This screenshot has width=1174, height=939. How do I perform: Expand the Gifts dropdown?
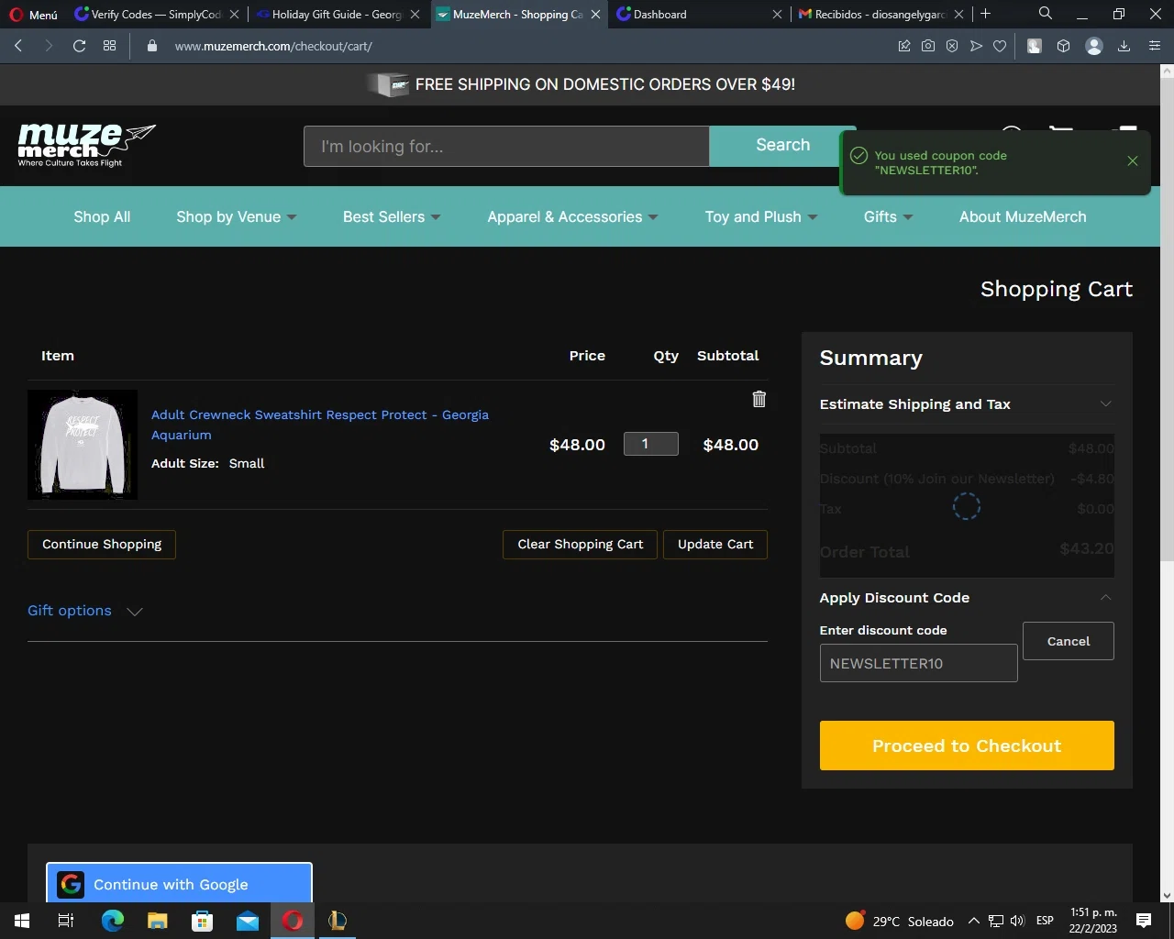coord(888,217)
